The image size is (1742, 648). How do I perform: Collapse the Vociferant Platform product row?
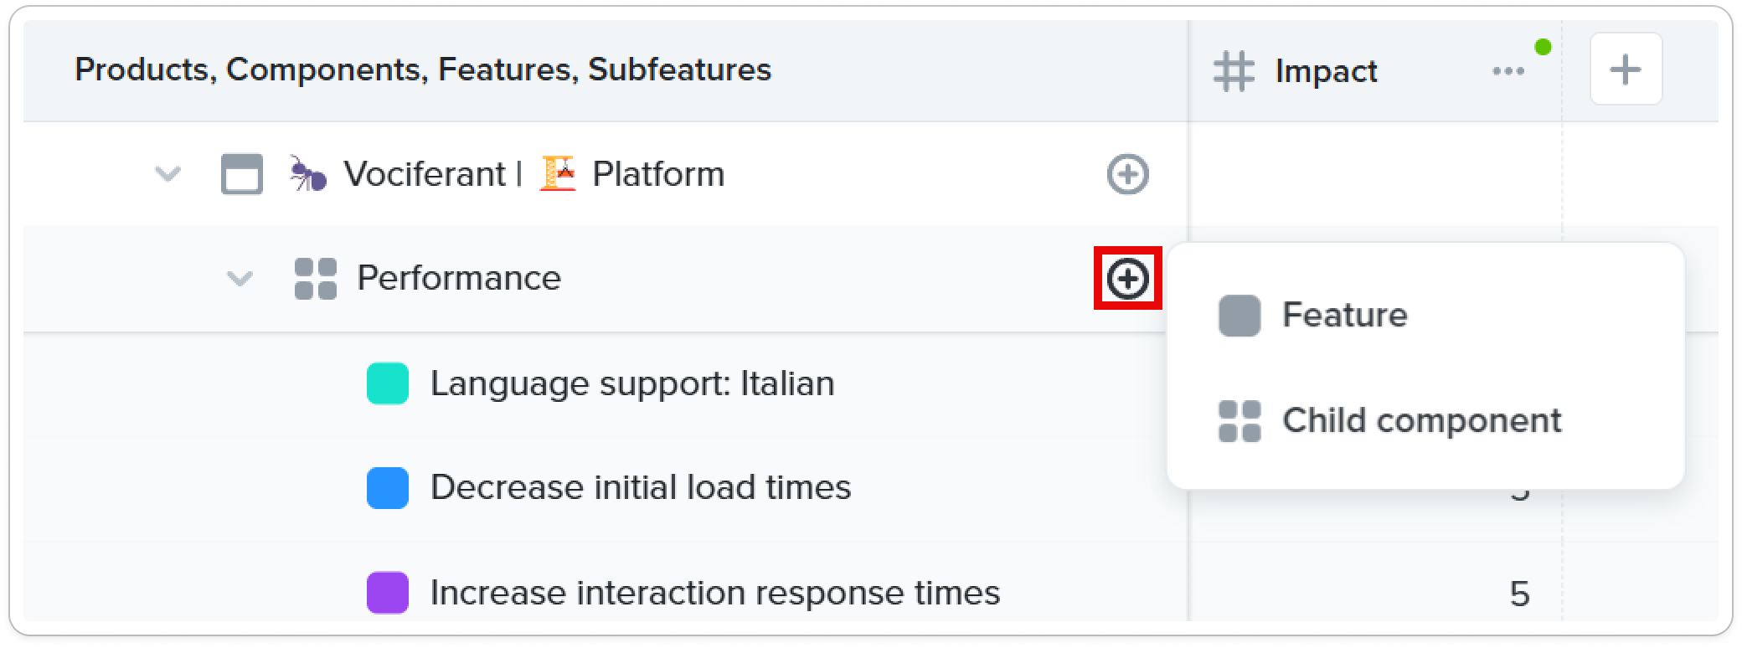[168, 174]
